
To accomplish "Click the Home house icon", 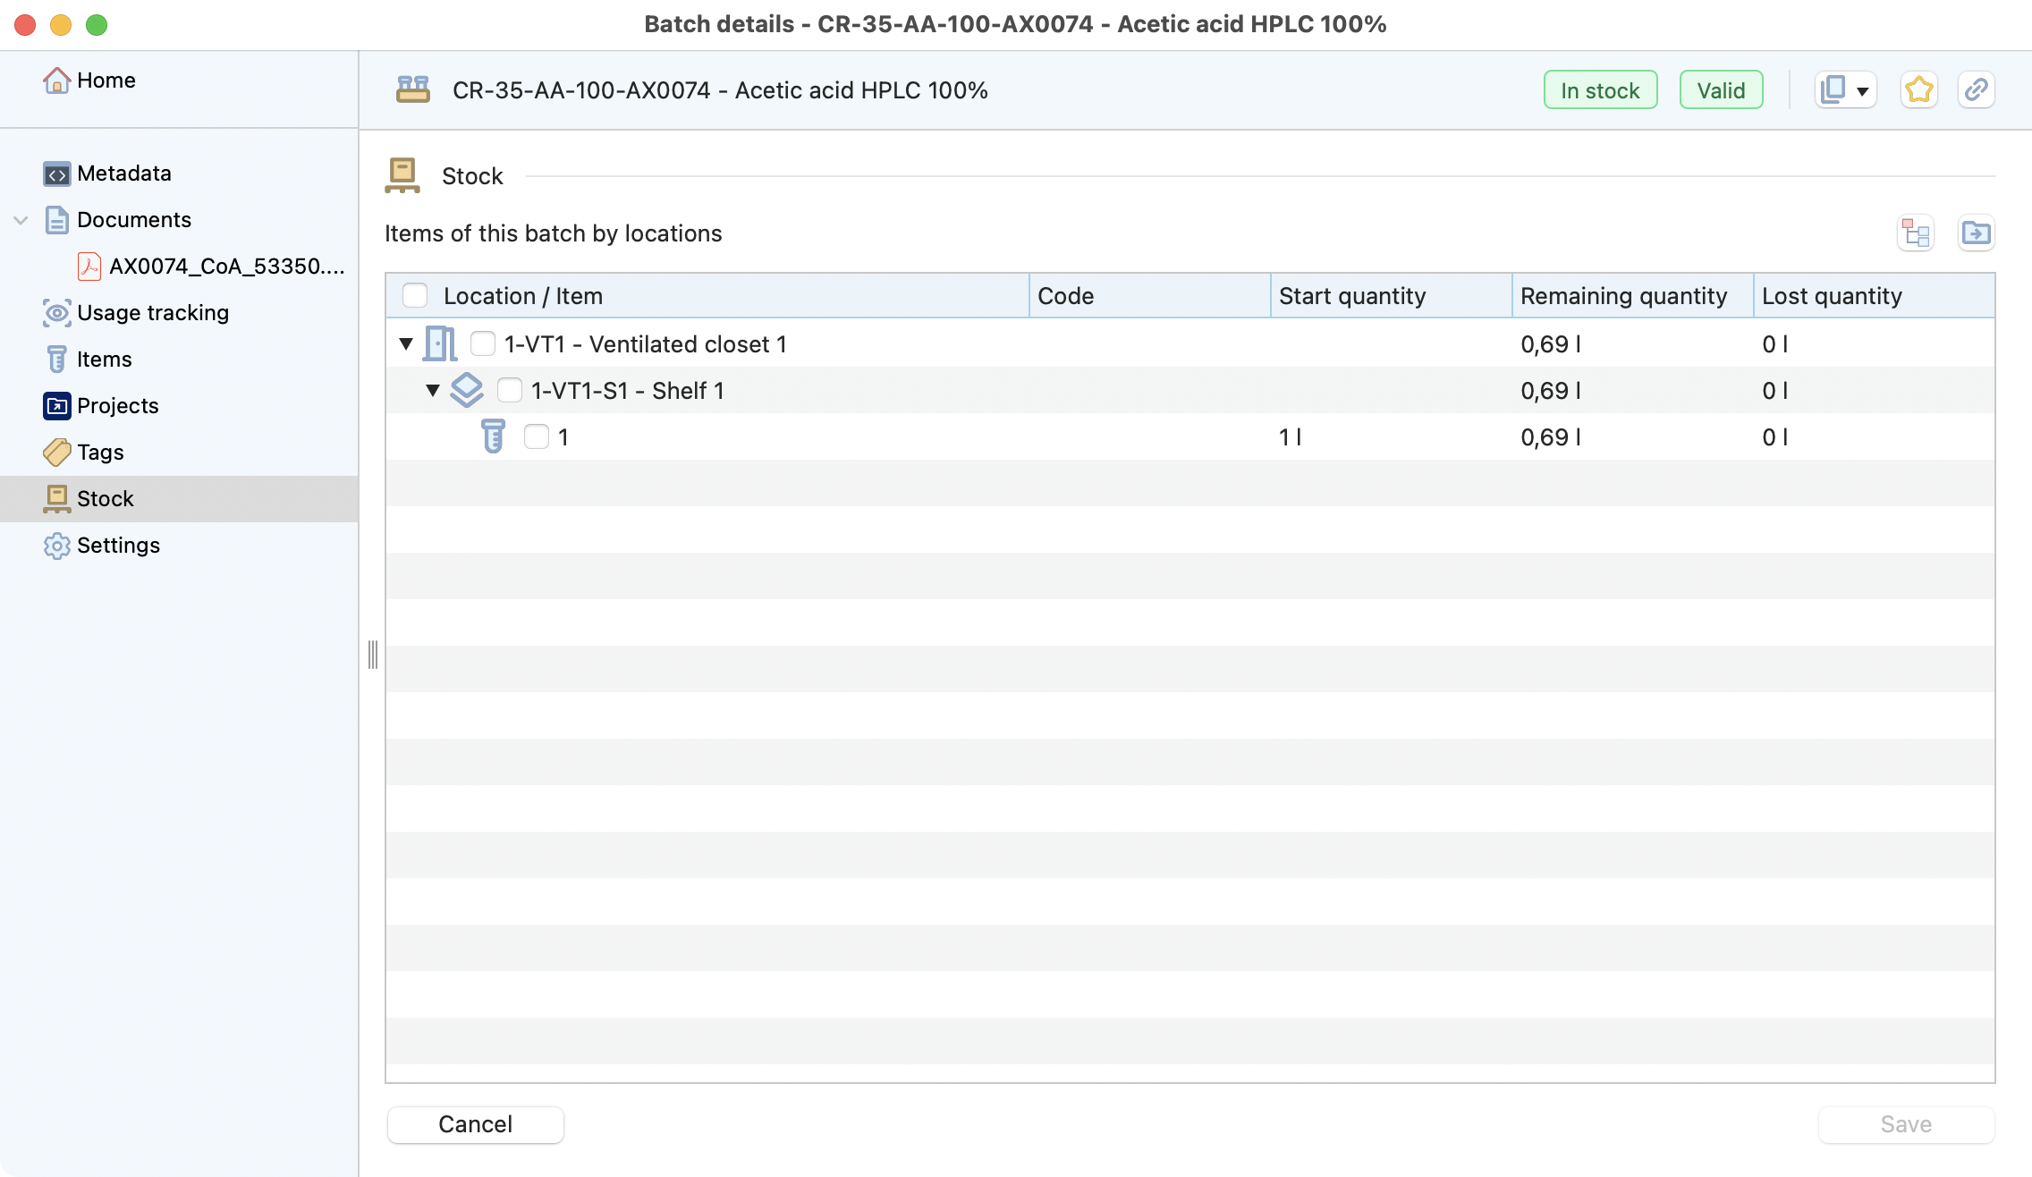I will click(56, 80).
